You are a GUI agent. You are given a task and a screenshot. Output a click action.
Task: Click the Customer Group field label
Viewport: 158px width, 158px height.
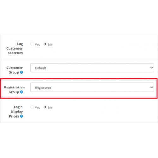[x=15, y=70]
